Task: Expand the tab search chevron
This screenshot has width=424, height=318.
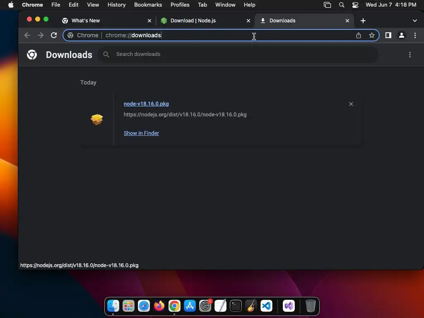Action: [x=415, y=21]
